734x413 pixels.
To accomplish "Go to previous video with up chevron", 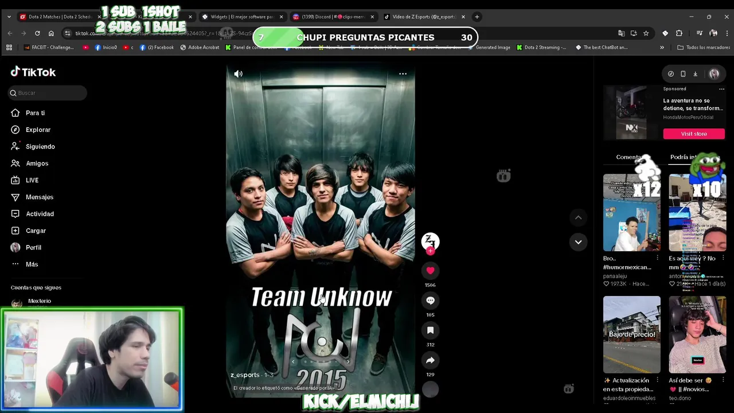I will pos(578,217).
